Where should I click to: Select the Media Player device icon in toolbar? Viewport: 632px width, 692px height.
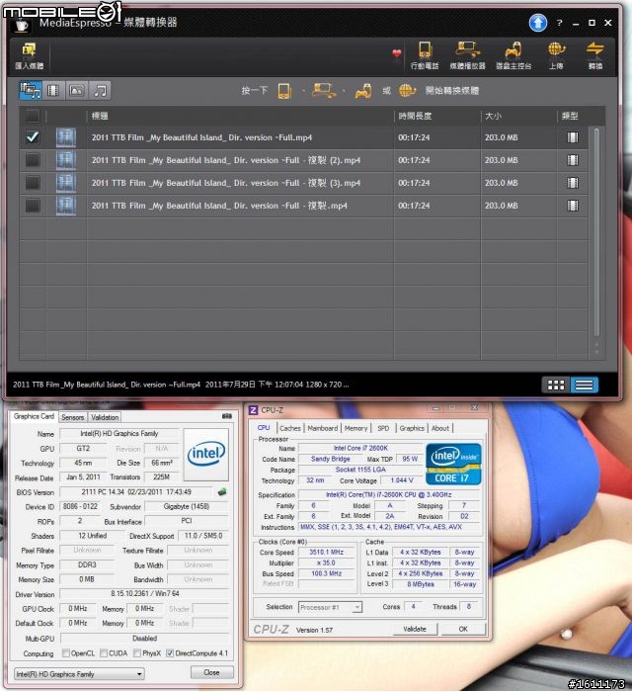click(x=467, y=55)
